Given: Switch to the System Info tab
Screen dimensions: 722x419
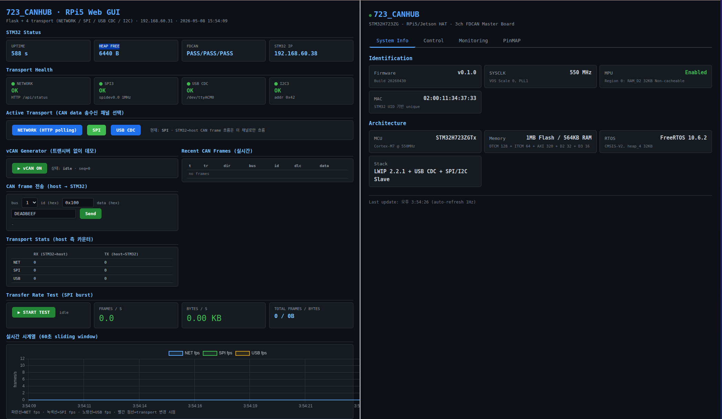Looking at the screenshot, I should pyautogui.click(x=392, y=41).
